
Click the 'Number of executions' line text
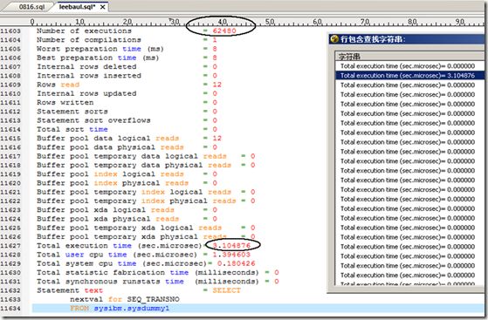(x=84, y=31)
